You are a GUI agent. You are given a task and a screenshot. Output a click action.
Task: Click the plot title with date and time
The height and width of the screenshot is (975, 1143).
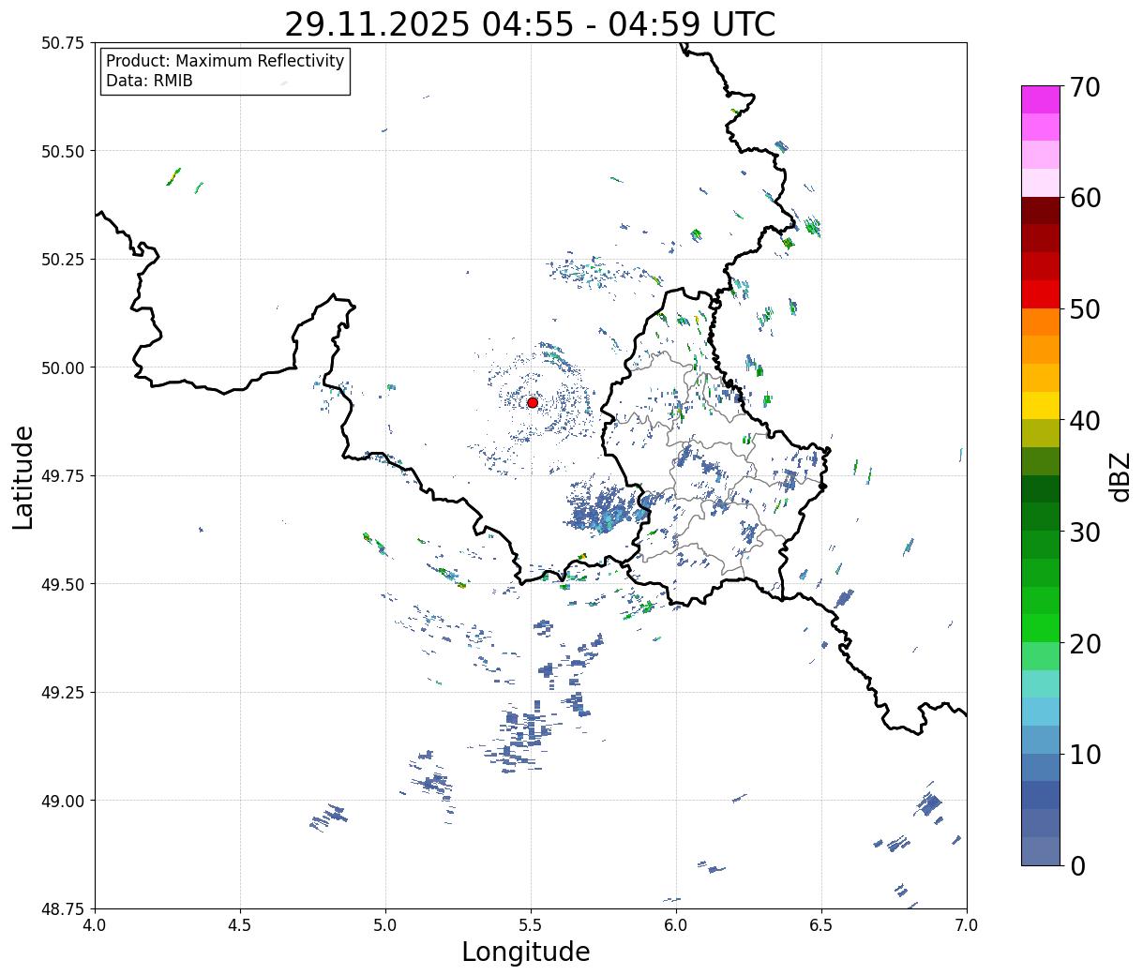tap(530, 23)
